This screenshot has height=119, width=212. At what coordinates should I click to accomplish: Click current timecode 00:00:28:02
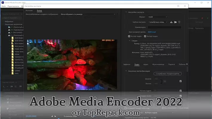point(31,116)
